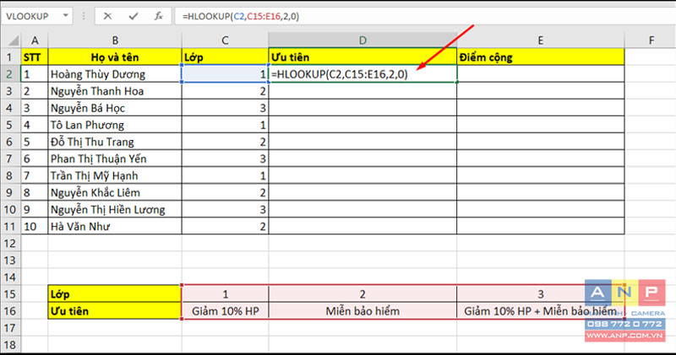Image resolution: width=676 pixels, height=355 pixels.
Task: Select column A header
Action: click(35, 40)
